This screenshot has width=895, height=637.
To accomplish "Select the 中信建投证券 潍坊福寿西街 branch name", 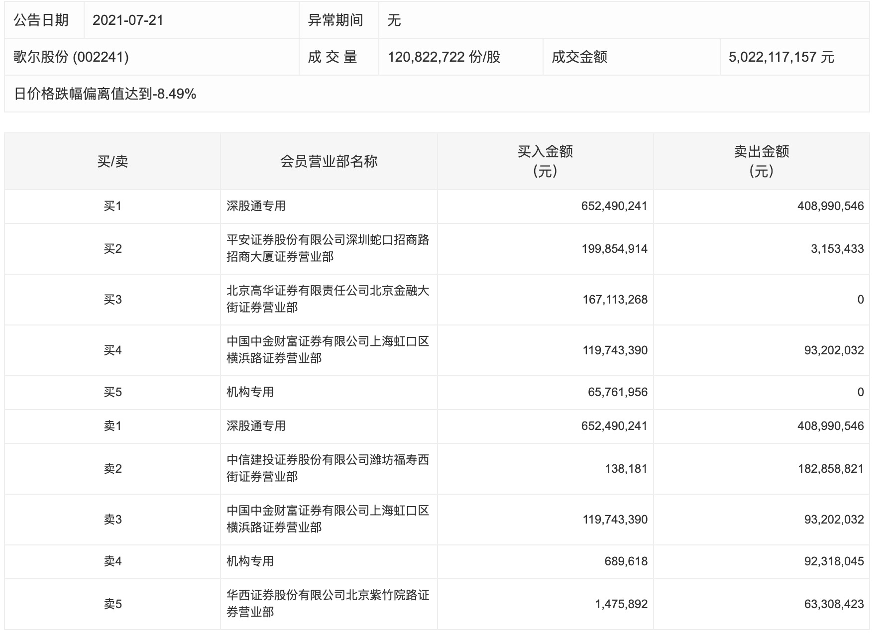I will point(328,468).
